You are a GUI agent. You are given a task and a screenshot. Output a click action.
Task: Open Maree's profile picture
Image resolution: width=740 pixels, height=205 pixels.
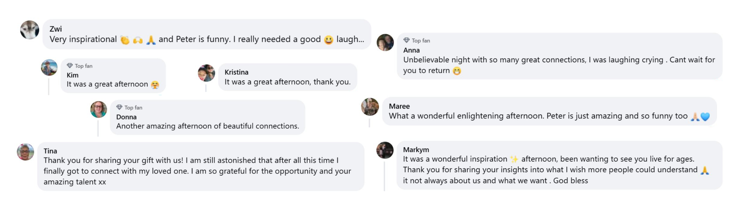[370, 107]
